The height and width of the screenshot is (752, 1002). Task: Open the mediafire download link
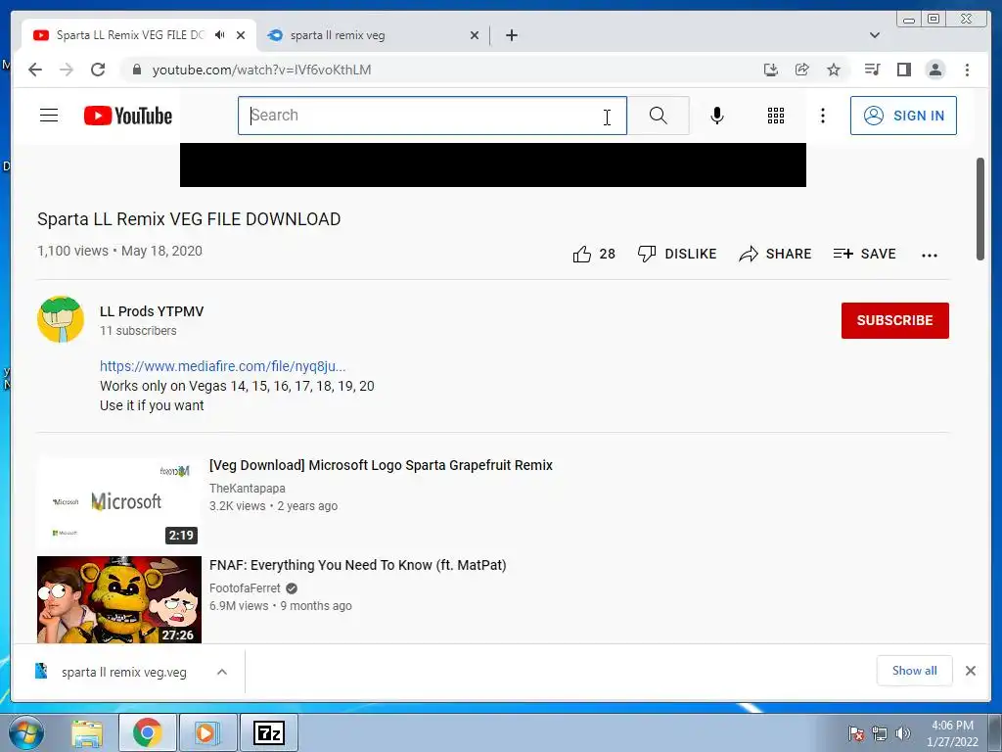tap(222, 366)
